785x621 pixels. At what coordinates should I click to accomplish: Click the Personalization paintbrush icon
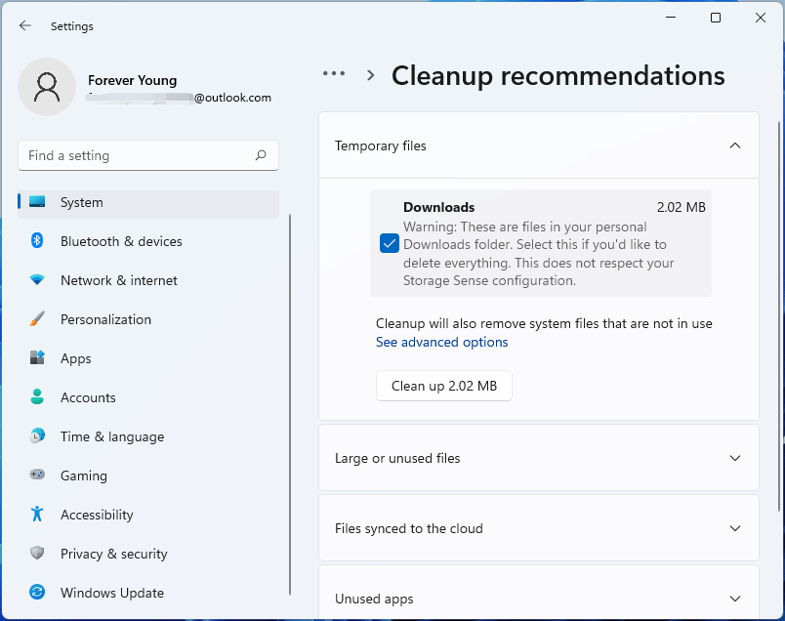[37, 319]
